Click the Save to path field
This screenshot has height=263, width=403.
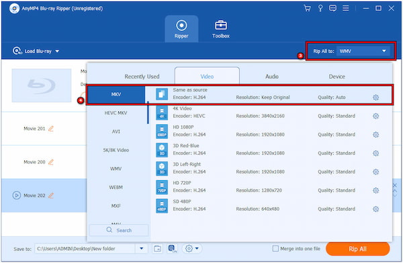coord(85,249)
